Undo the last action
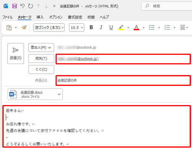 [22, 6]
